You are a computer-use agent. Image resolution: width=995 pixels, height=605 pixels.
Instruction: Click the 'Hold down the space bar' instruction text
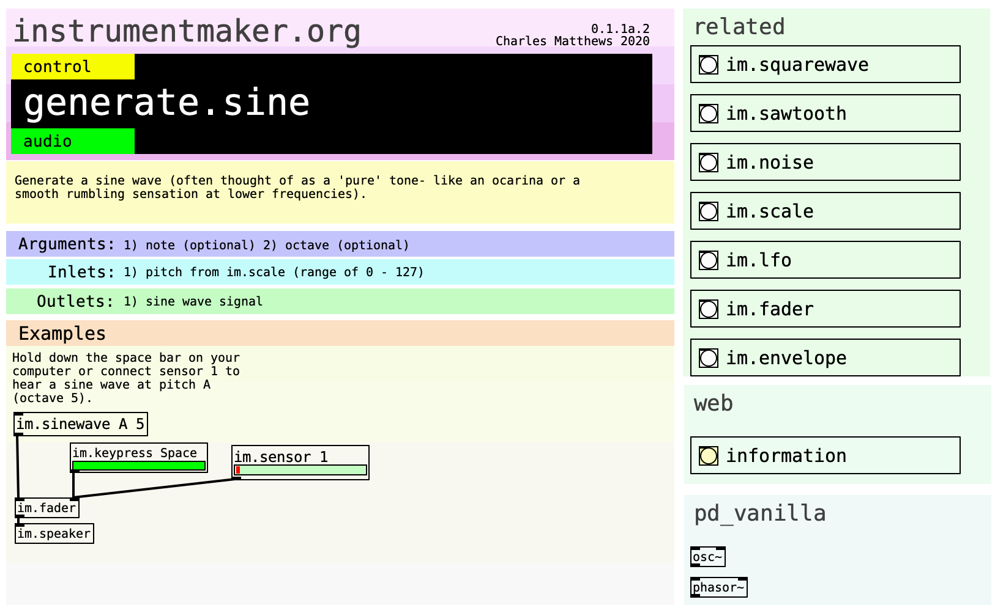pyautogui.click(x=126, y=378)
